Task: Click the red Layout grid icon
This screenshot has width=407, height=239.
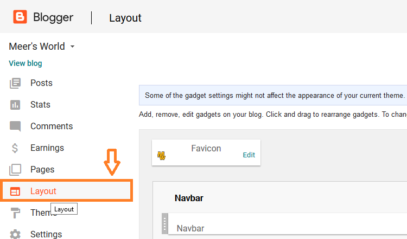Action: point(15,191)
